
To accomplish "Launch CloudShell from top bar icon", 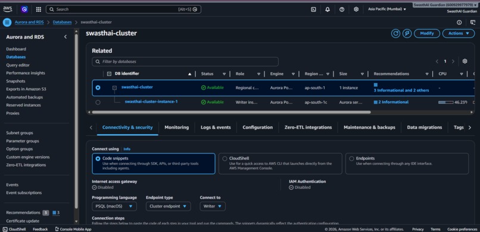I will coord(313,9).
